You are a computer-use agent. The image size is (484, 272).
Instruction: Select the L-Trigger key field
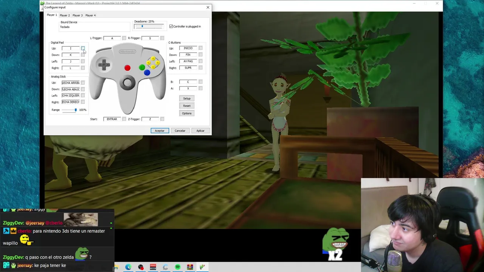tap(112, 38)
